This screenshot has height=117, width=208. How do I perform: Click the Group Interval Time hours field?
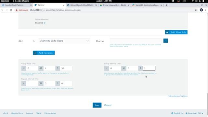pyautogui.click(x=115, y=68)
